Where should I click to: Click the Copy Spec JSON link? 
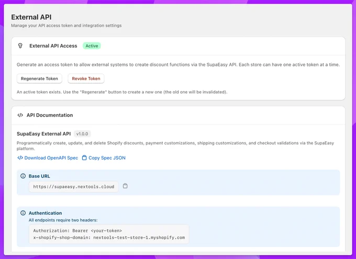[x=107, y=158]
